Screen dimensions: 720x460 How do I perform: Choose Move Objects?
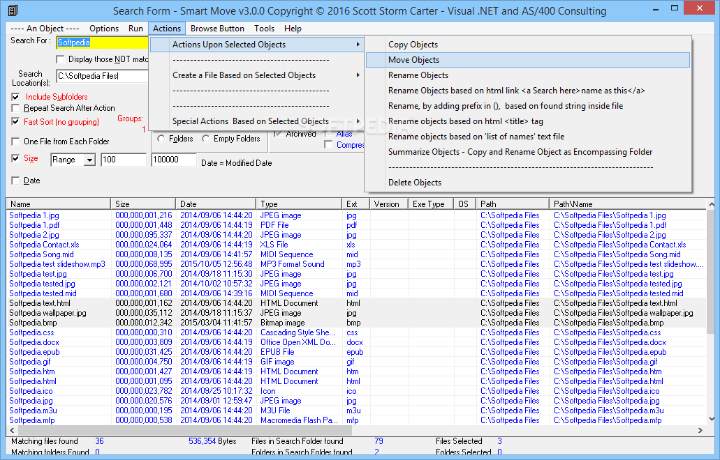(x=528, y=60)
